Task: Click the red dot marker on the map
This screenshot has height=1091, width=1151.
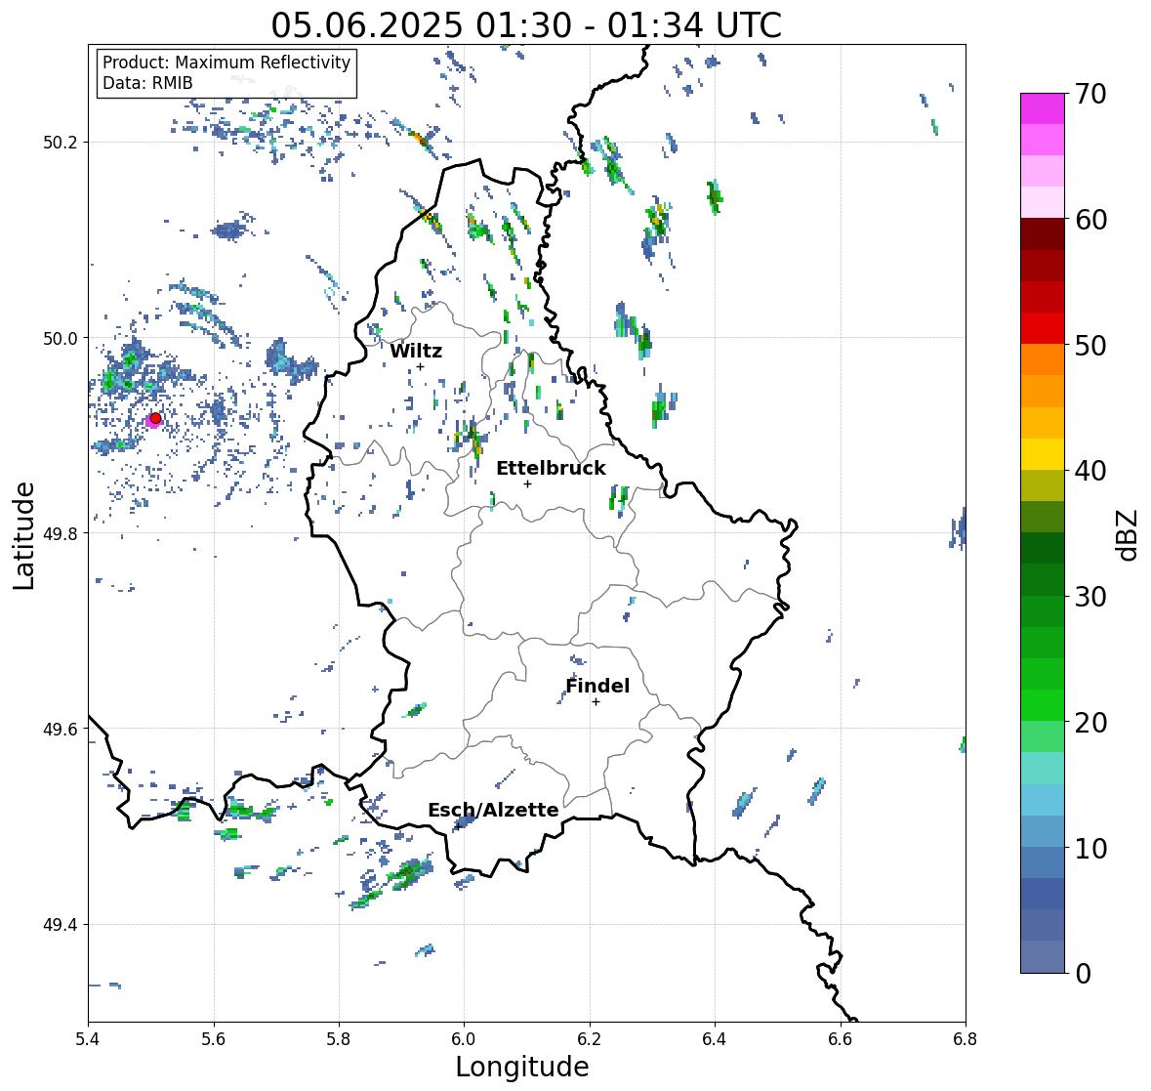Action: (155, 418)
